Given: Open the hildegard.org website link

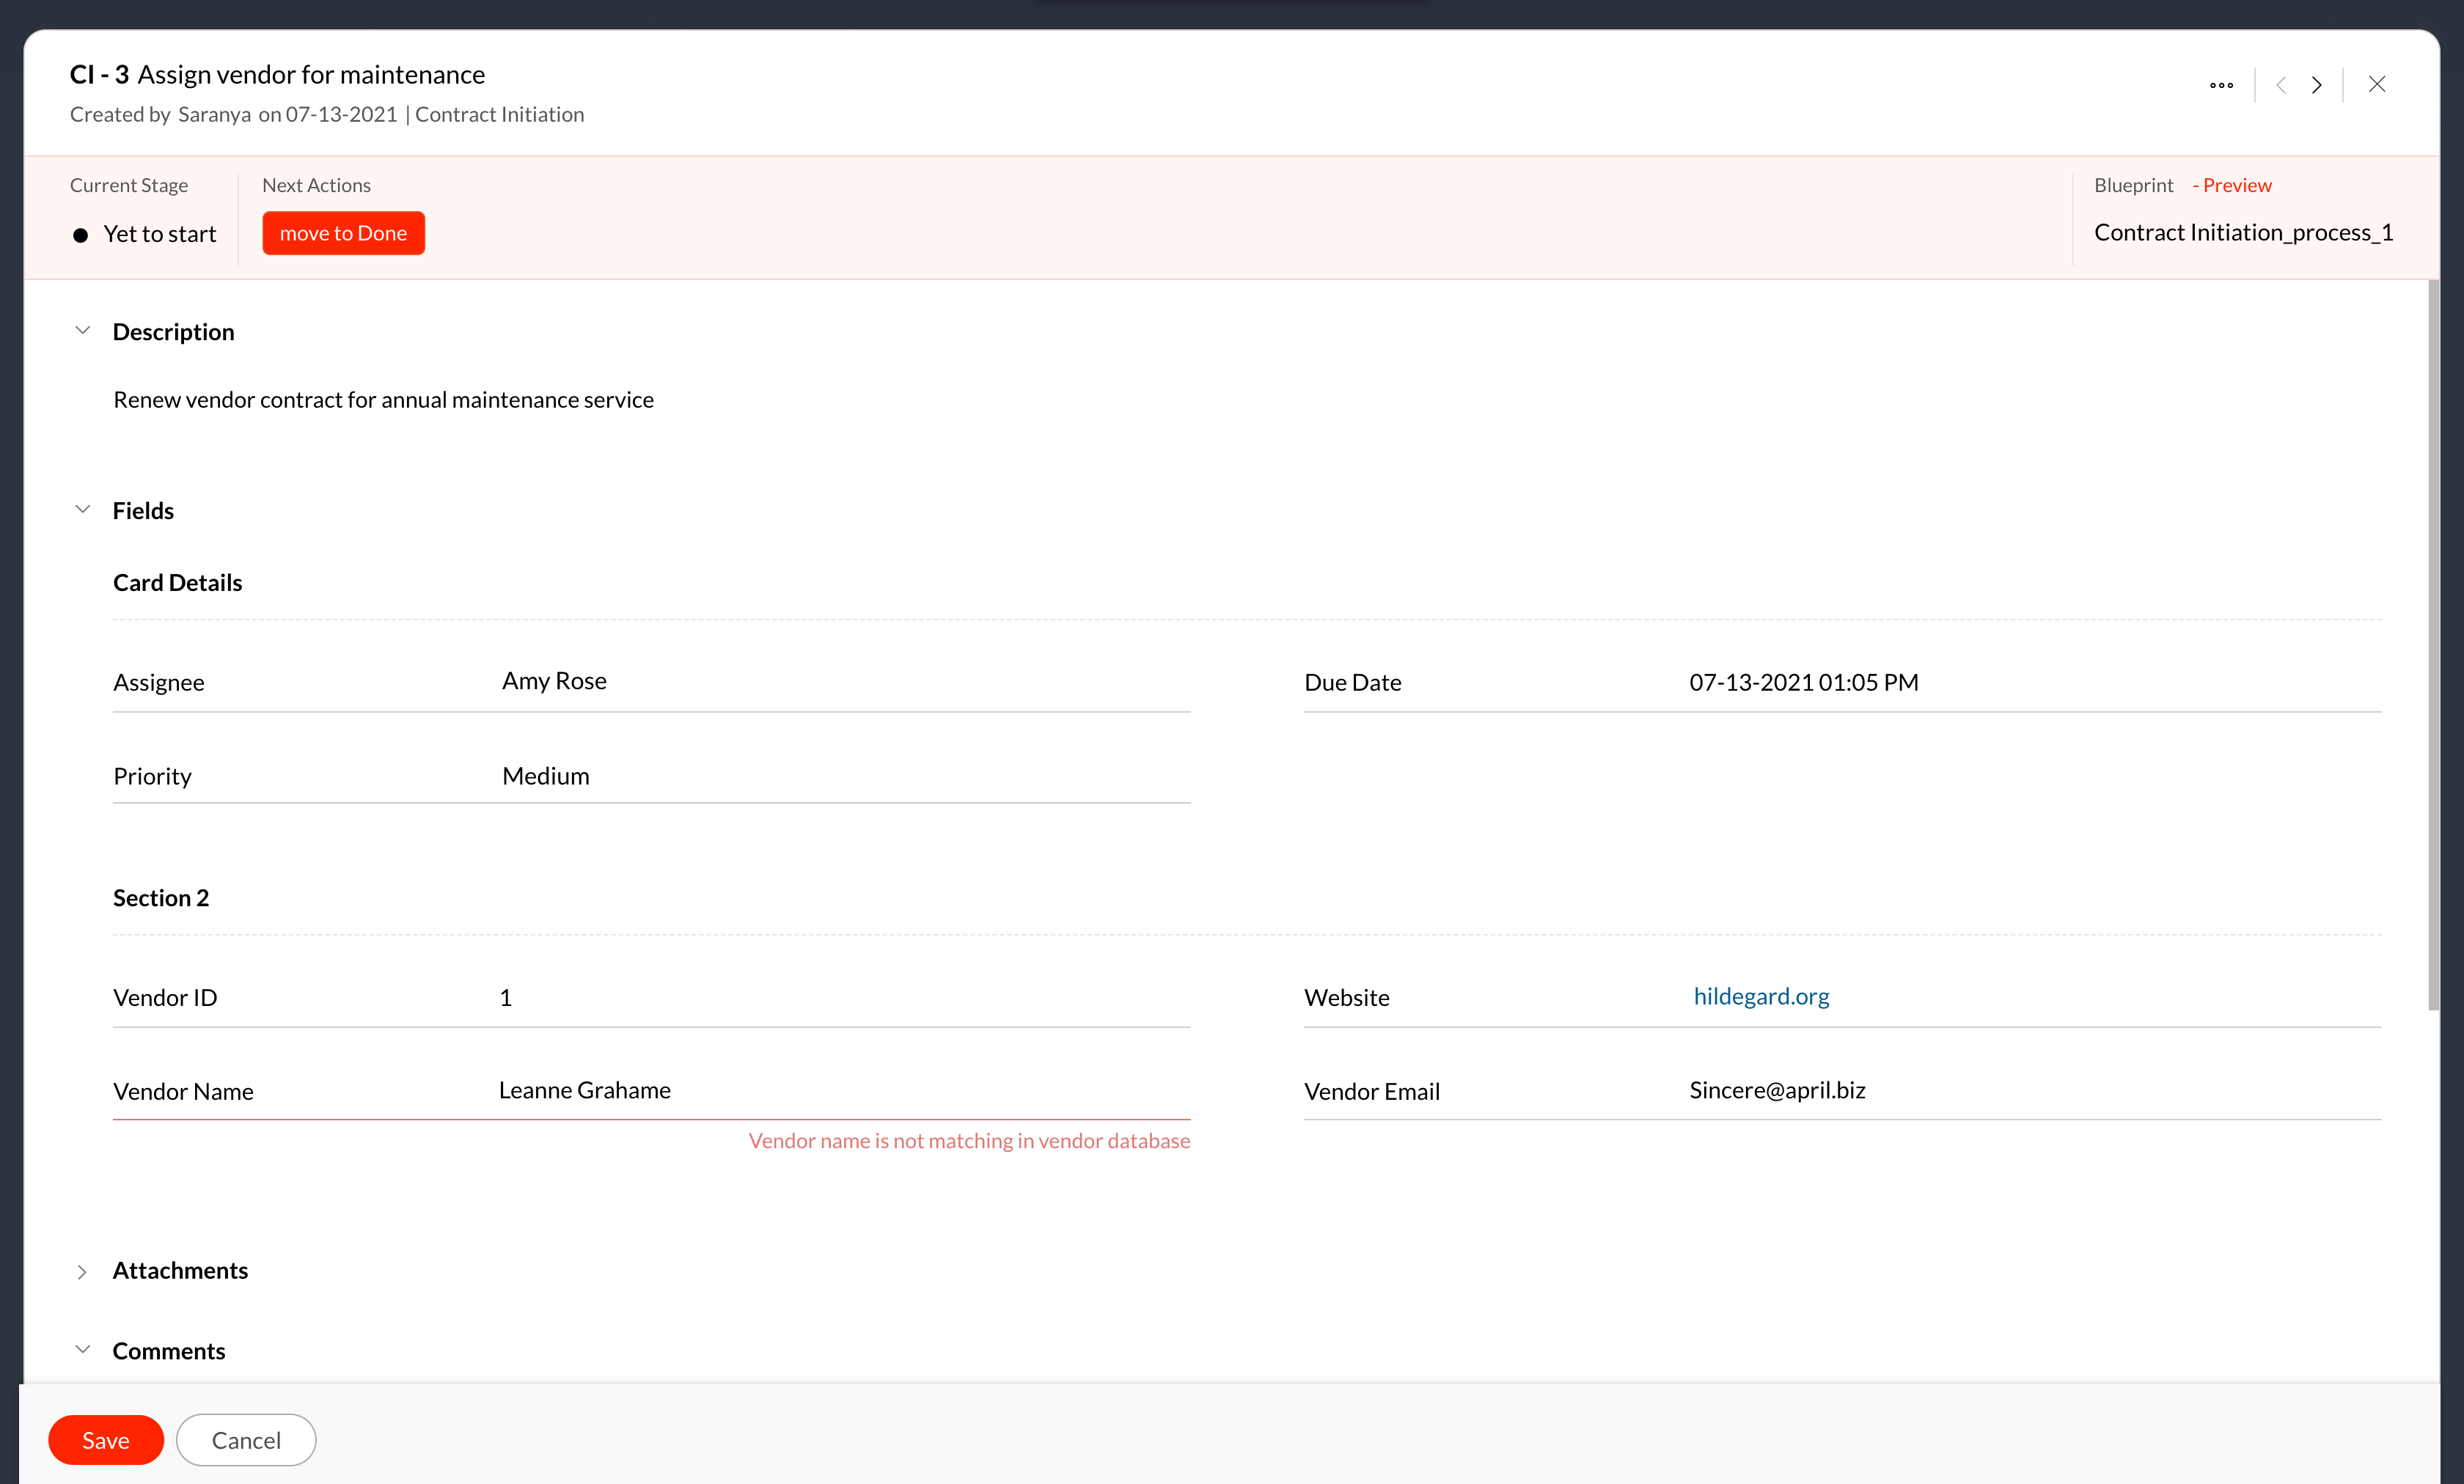Looking at the screenshot, I should pos(1761,996).
